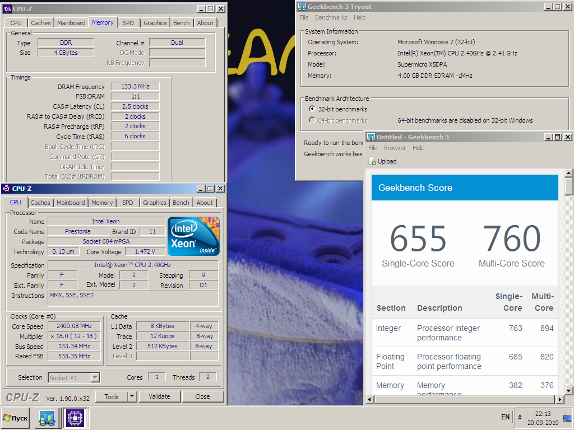Click the Single-Core Score 655
This screenshot has height=430, width=574.
(418, 239)
